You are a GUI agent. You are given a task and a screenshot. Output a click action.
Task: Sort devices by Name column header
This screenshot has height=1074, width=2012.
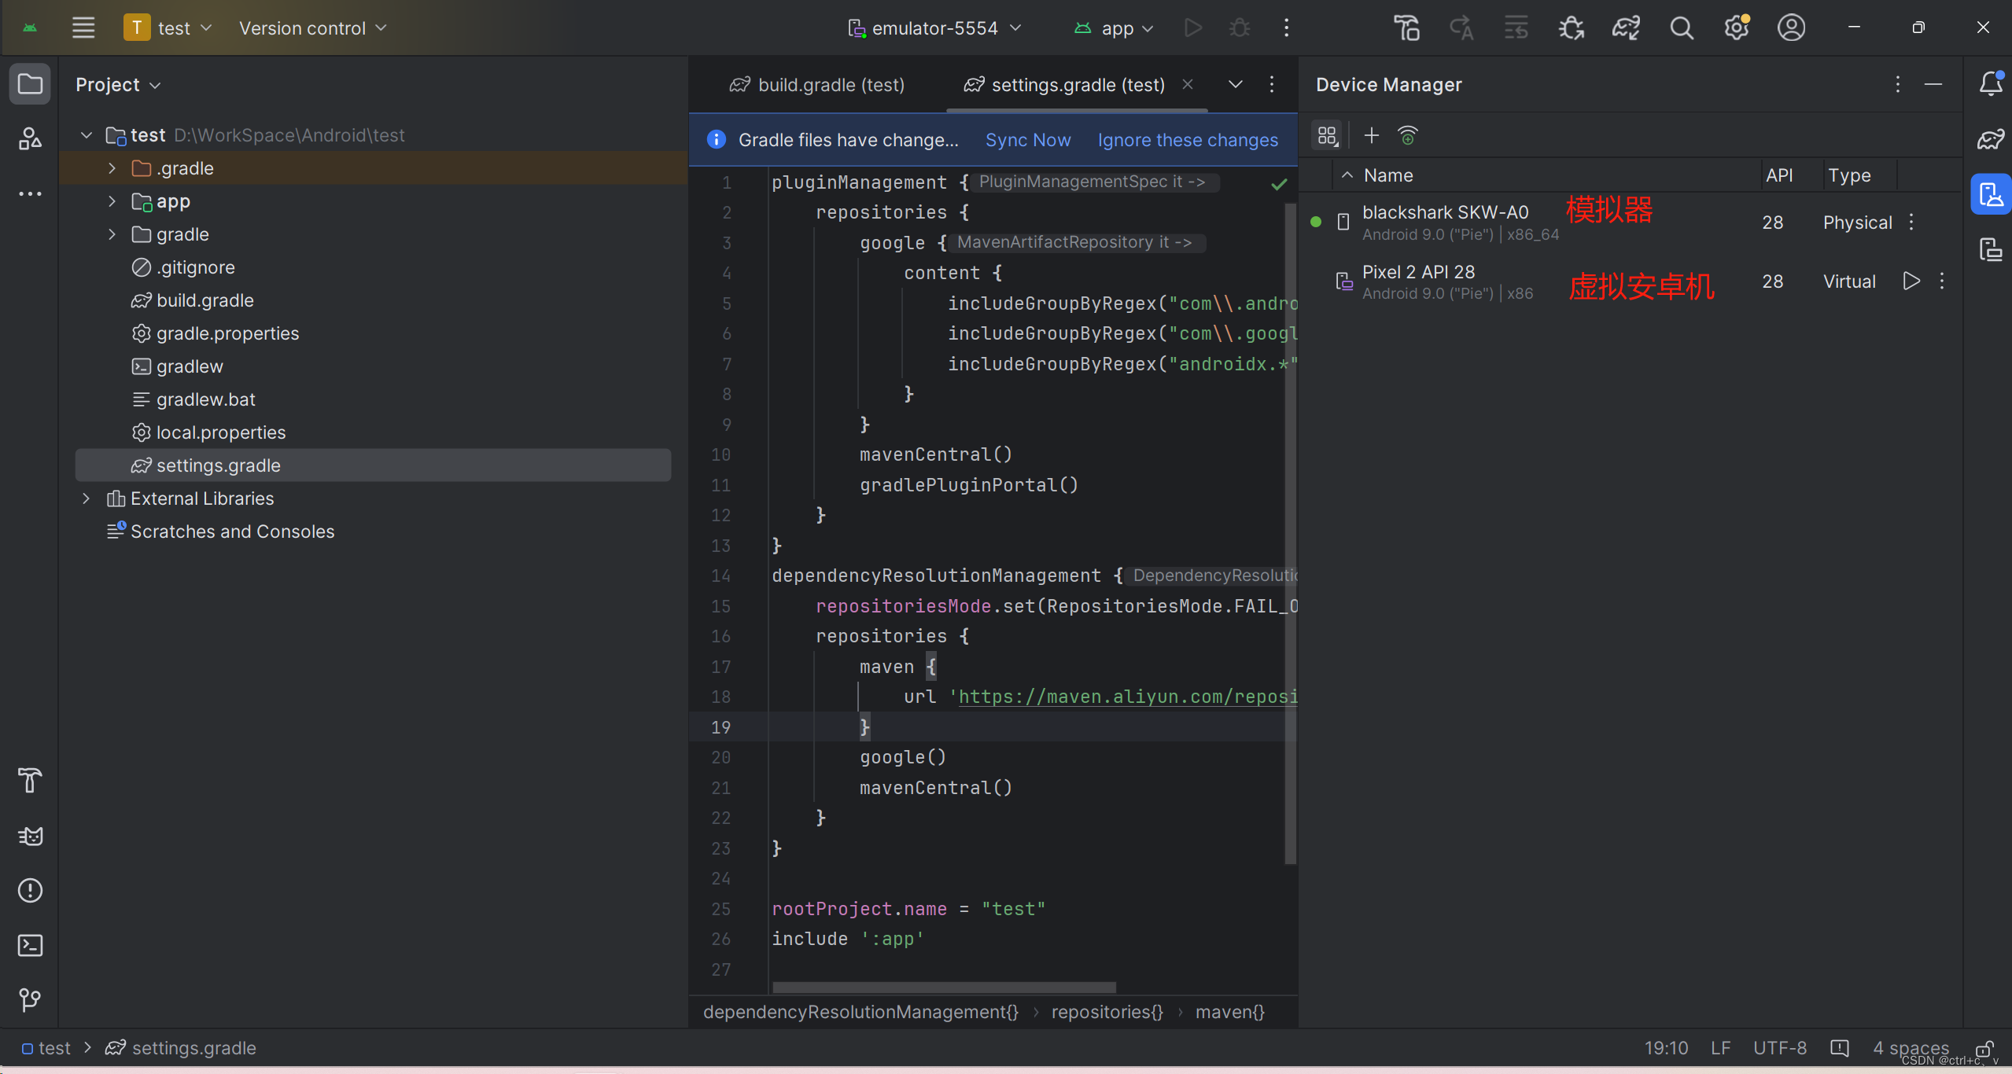(1388, 175)
